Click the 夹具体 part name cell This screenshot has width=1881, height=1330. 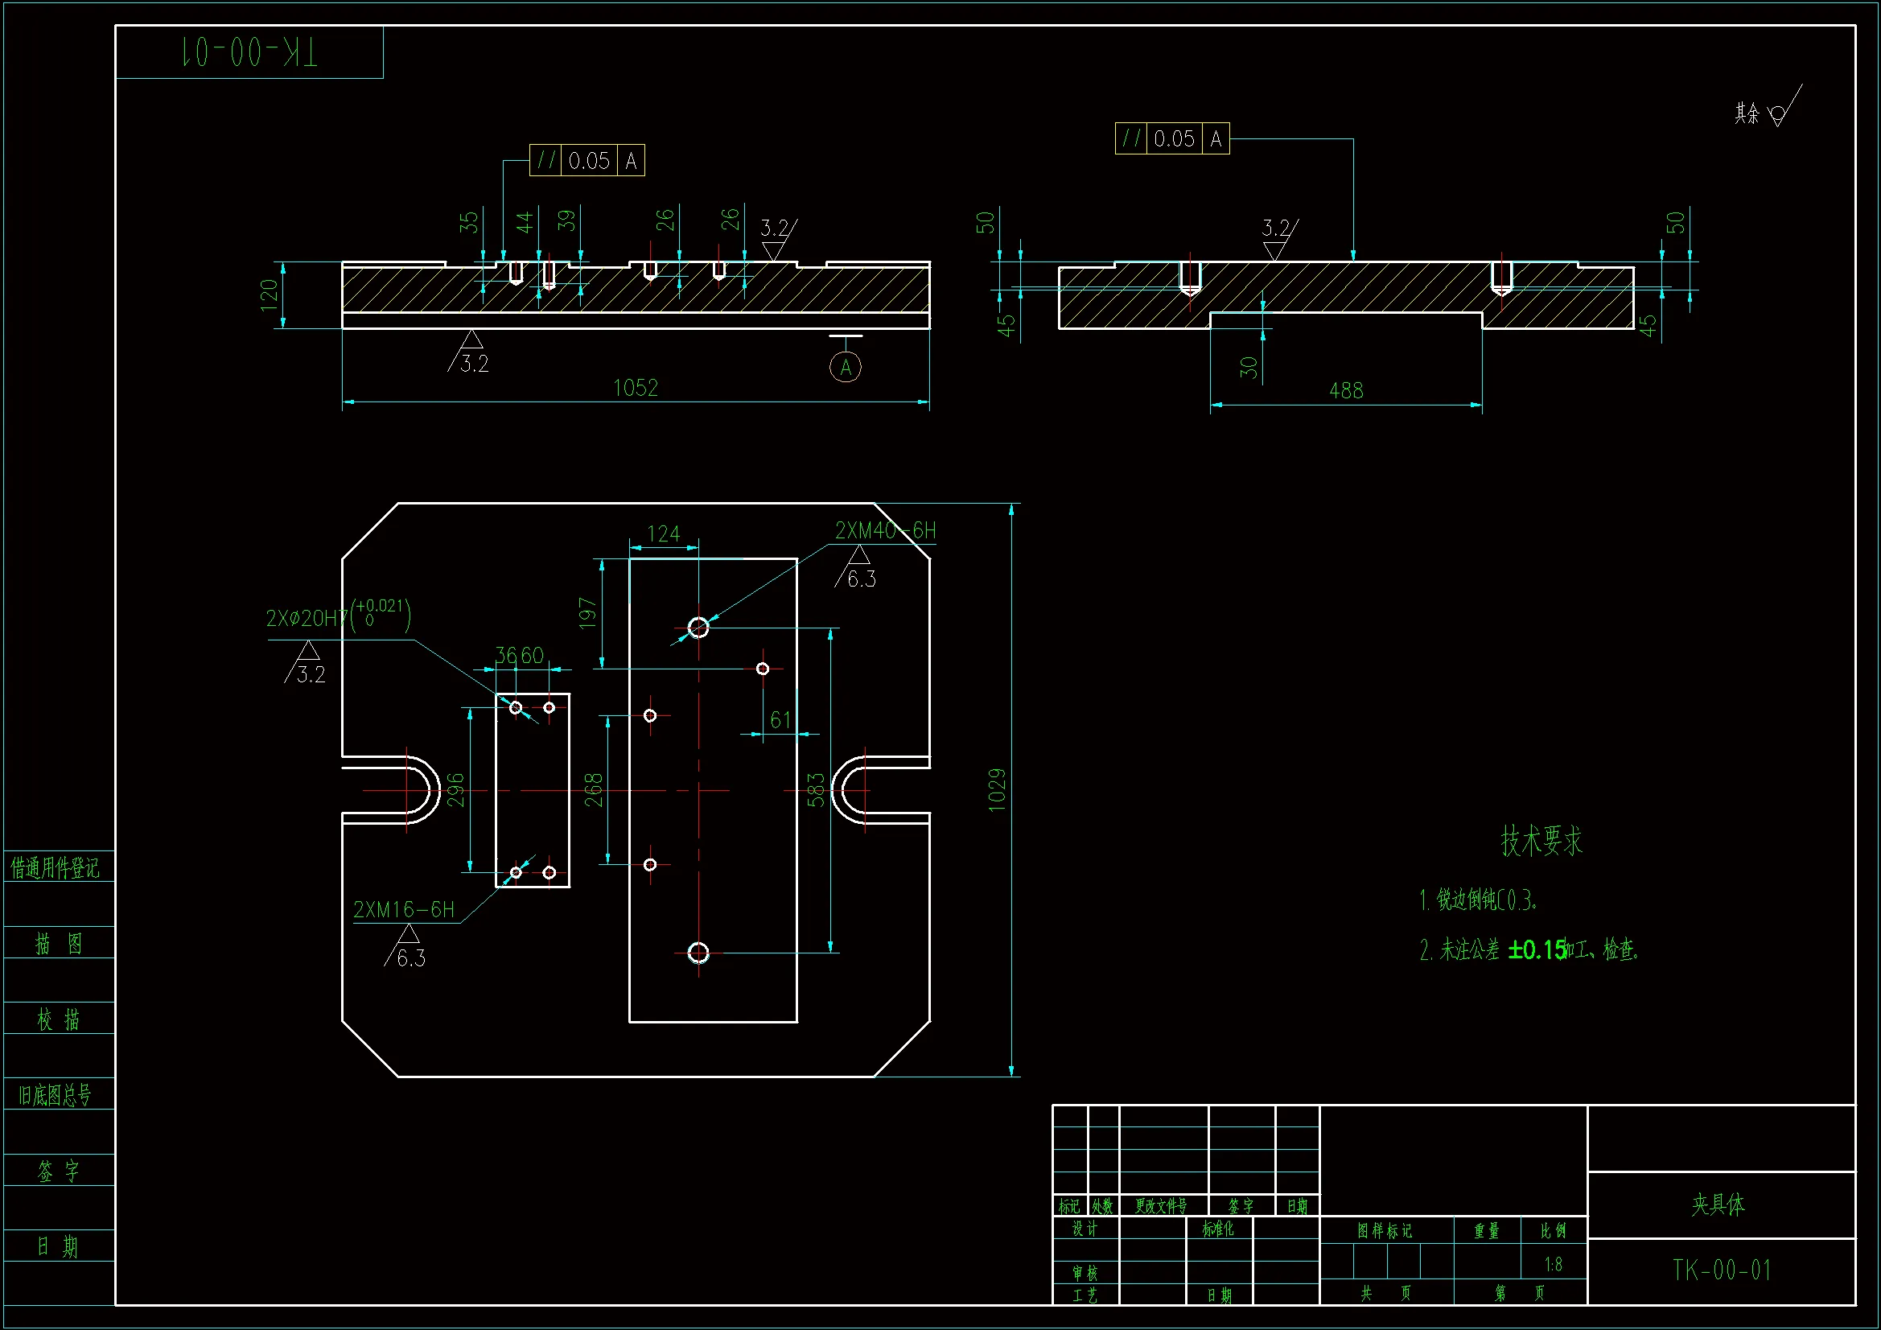(x=1718, y=1204)
